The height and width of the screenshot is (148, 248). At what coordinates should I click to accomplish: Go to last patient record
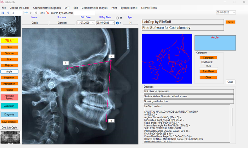click(x=36, y=13)
